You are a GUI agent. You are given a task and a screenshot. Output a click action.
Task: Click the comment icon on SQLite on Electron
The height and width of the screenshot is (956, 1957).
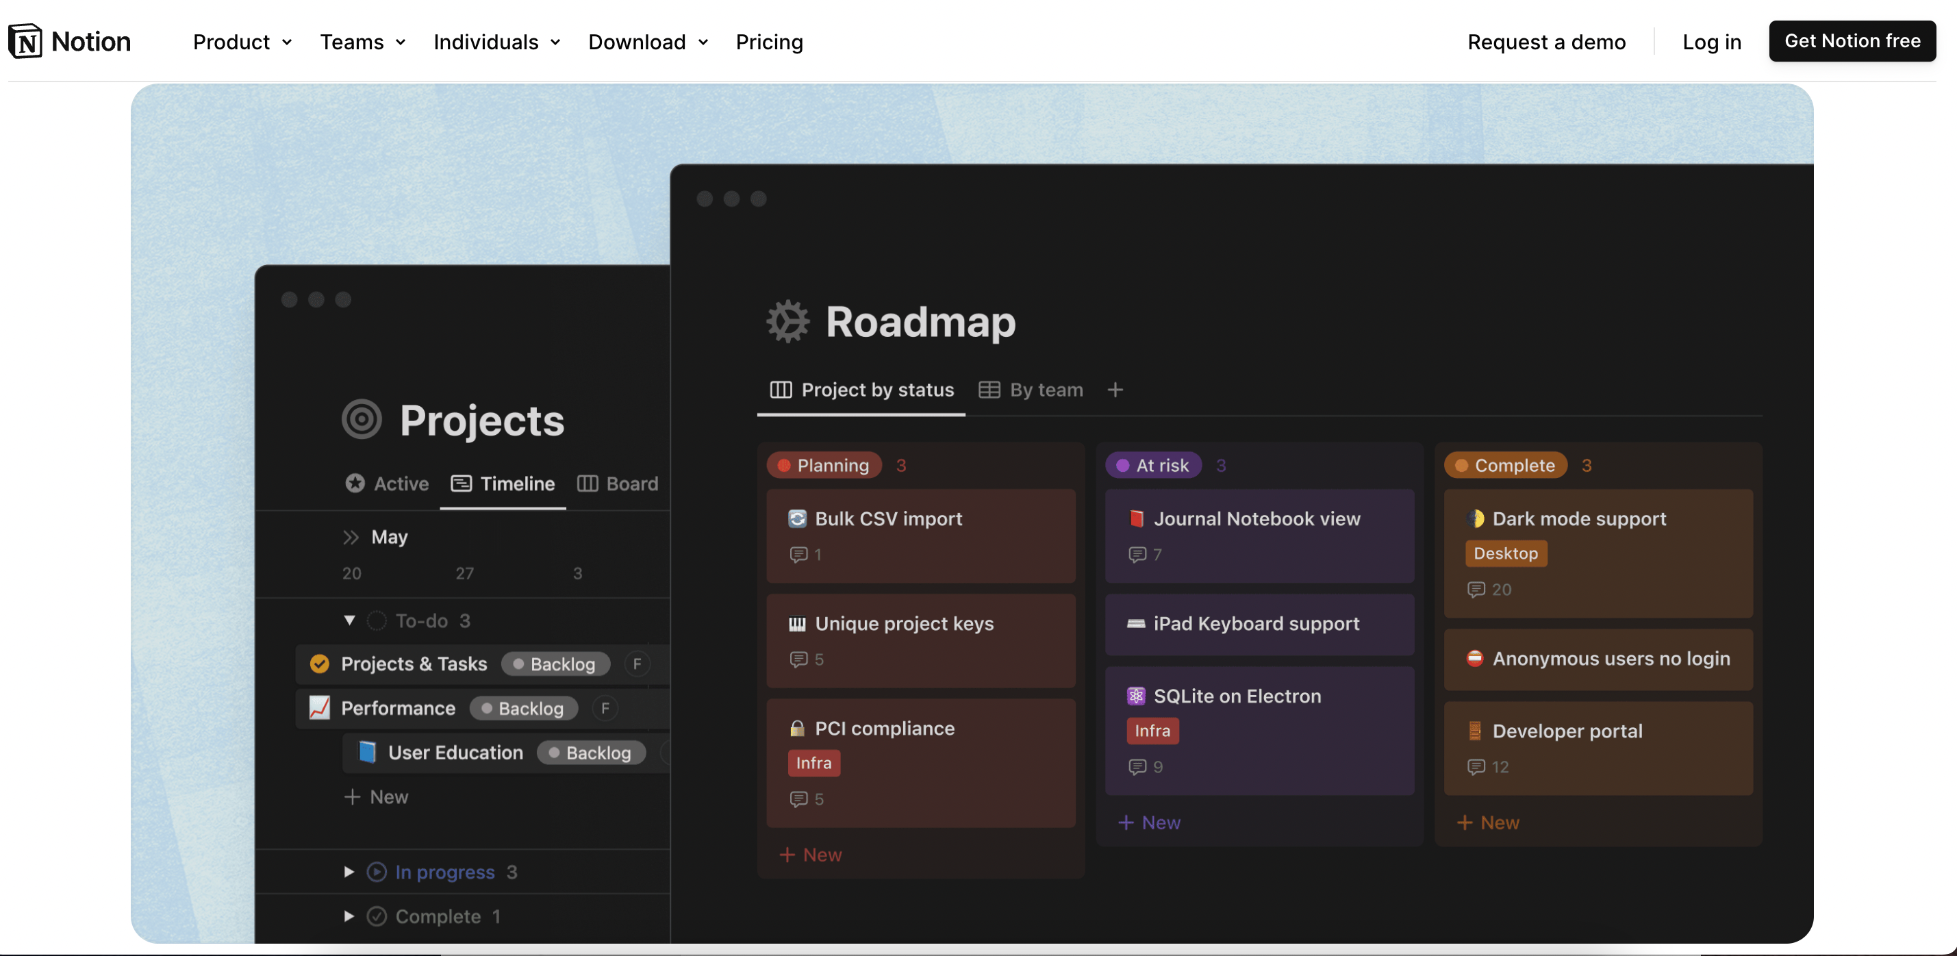tap(1137, 768)
